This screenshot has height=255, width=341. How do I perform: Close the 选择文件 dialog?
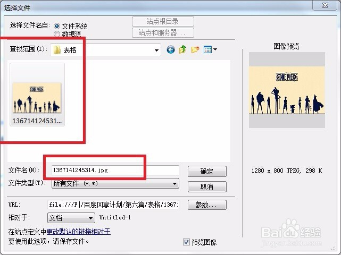325,5
